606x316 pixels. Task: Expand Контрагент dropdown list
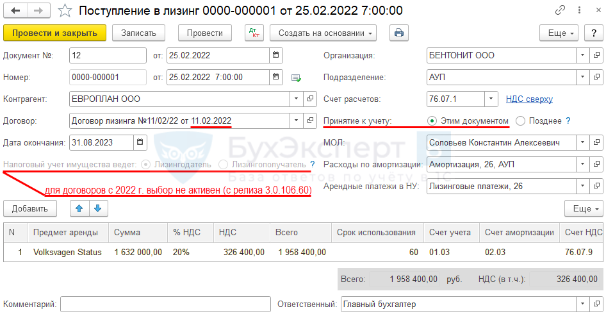297,99
